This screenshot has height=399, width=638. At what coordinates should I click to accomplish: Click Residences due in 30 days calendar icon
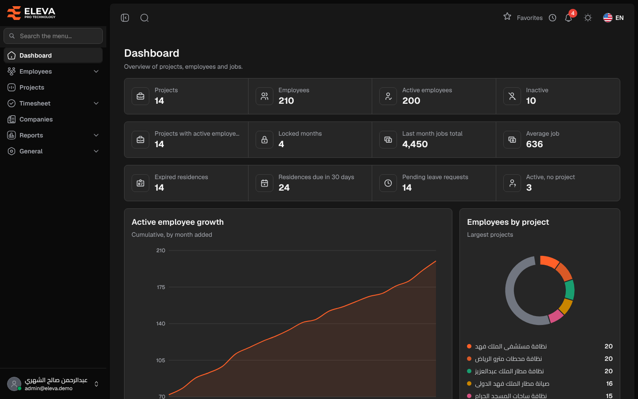point(265,183)
